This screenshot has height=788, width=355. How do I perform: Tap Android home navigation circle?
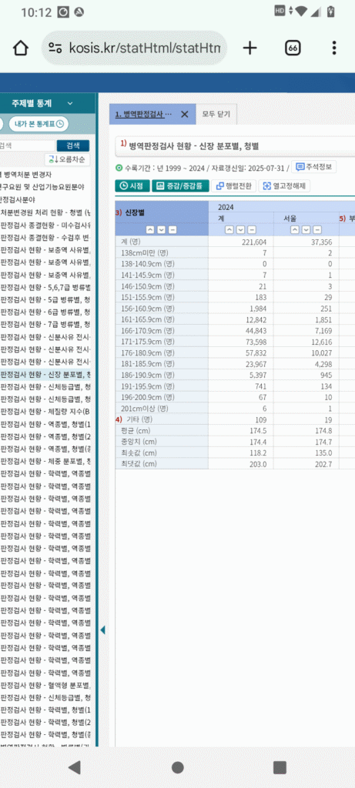(x=177, y=767)
